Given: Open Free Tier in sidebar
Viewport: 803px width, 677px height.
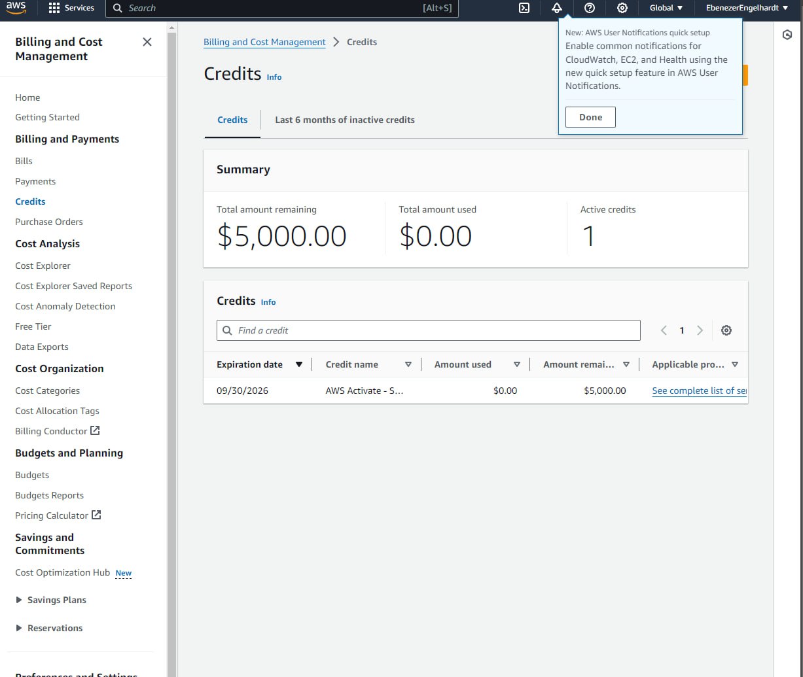Looking at the screenshot, I should coord(33,326).
